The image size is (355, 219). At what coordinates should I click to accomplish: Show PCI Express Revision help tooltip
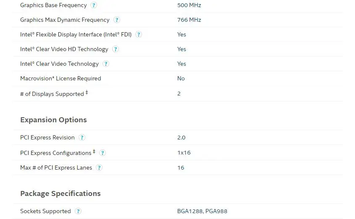(x=82, y=138)
